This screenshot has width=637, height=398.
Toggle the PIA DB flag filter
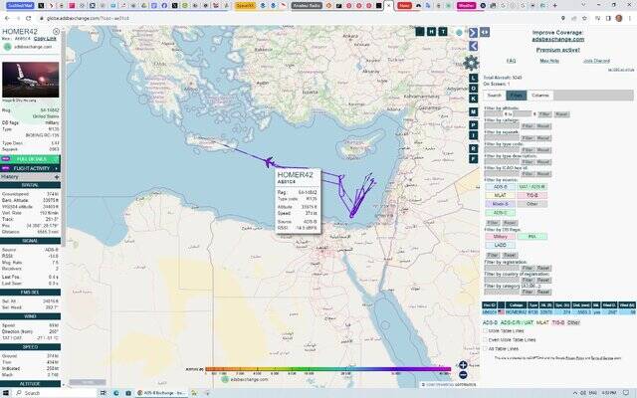[x=532, y=237]
